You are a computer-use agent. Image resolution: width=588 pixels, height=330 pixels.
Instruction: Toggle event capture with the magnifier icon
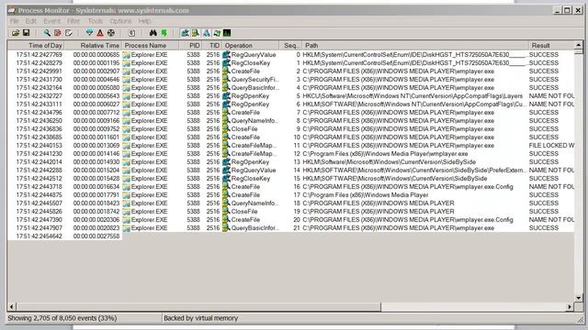click(47, 33)
